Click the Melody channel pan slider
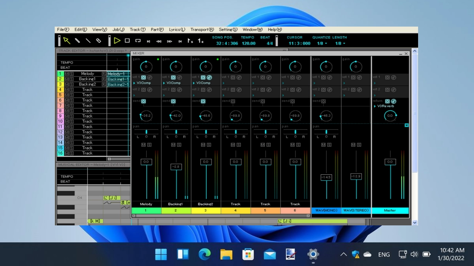This screenshot has height=266, width=474. (x=146, y=132)
